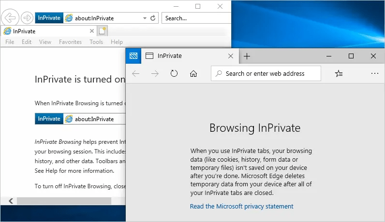Open Read the Microsoft privacy statement link
This screenshot has height=222, width=385.
[x=242, y=207]
